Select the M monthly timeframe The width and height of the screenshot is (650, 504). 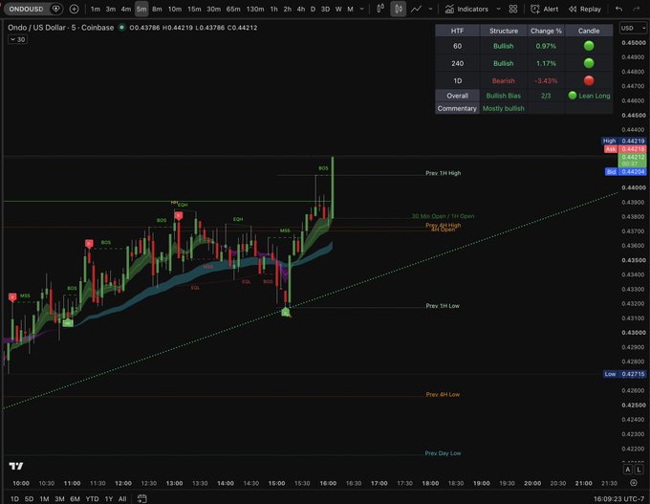[x=350, y=9]
